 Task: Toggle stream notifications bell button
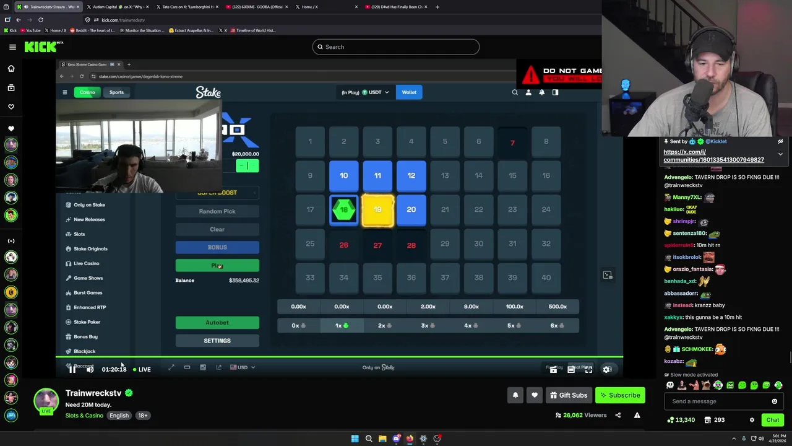515,395
